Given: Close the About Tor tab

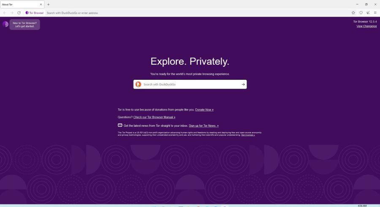Looking at the screenshot, I should point(41,4).
